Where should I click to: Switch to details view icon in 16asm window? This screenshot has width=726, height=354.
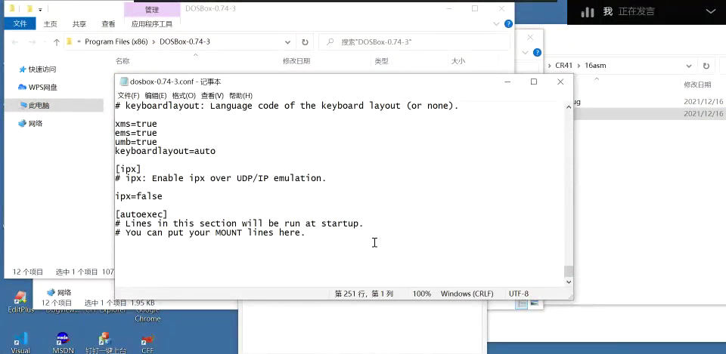coord(522,303)
